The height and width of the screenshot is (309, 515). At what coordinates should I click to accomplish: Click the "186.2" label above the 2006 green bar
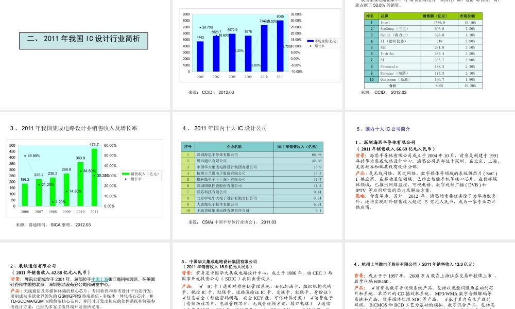(x=25, y=180)
